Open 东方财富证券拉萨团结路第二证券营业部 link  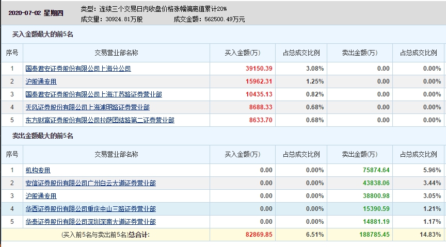click(x=100, y=120)
